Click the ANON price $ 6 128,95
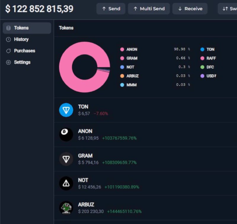This screenshot has width=237, height=224. point(88,138)
